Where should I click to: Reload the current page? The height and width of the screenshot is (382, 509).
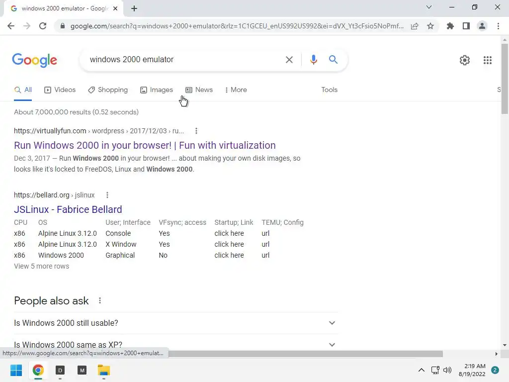43,26
